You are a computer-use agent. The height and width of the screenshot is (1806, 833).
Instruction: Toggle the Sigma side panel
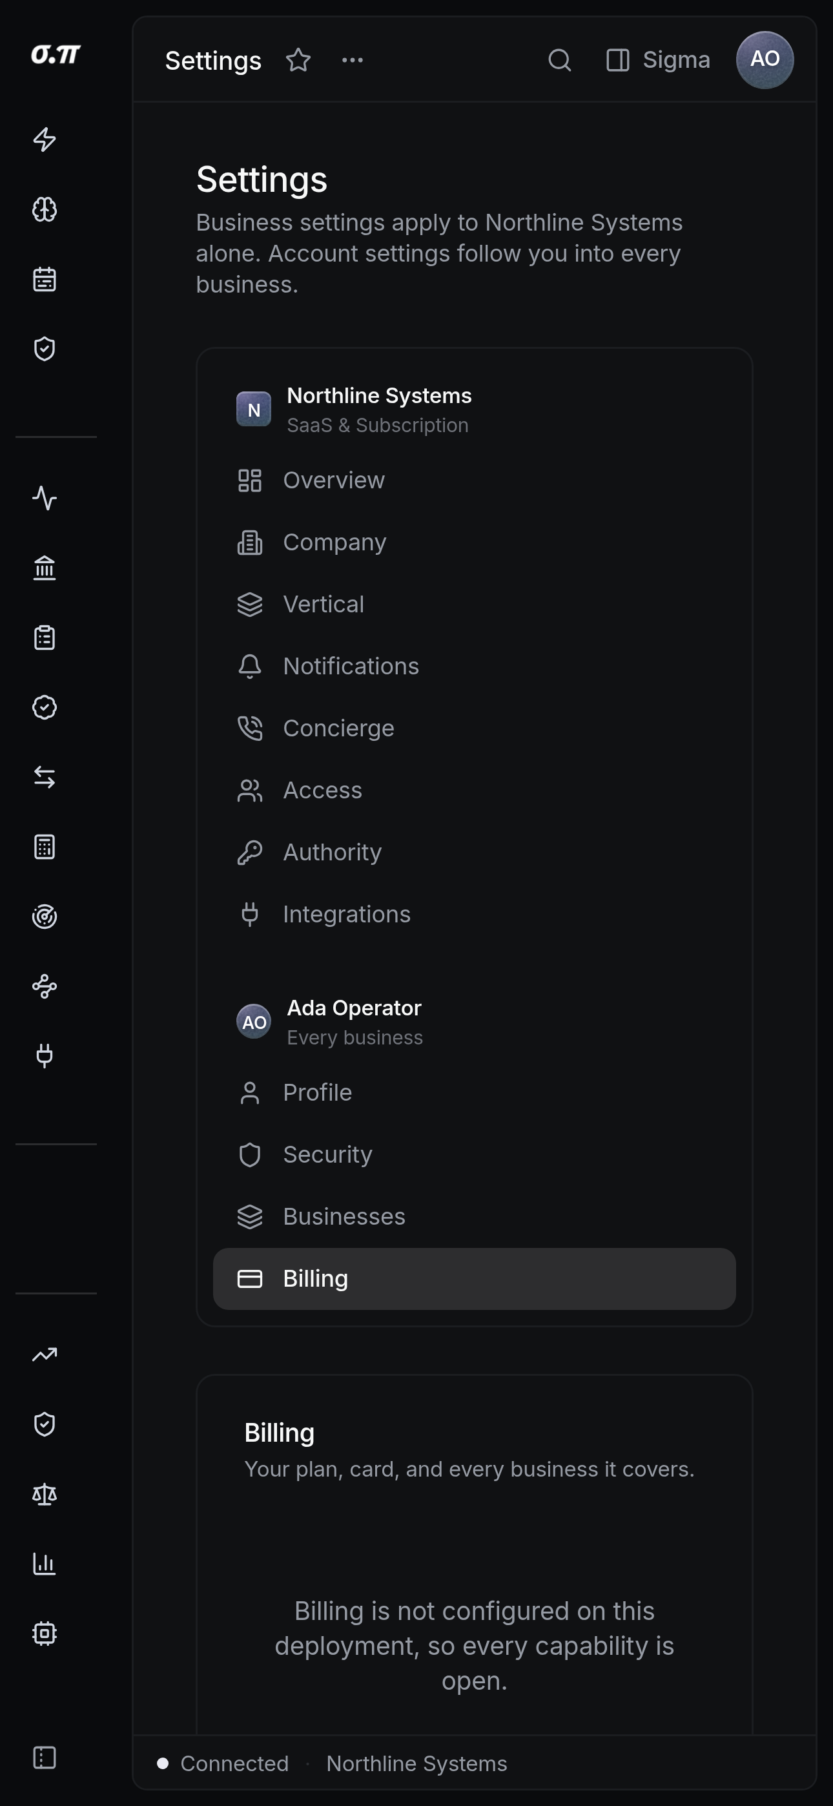coord(658,60)
